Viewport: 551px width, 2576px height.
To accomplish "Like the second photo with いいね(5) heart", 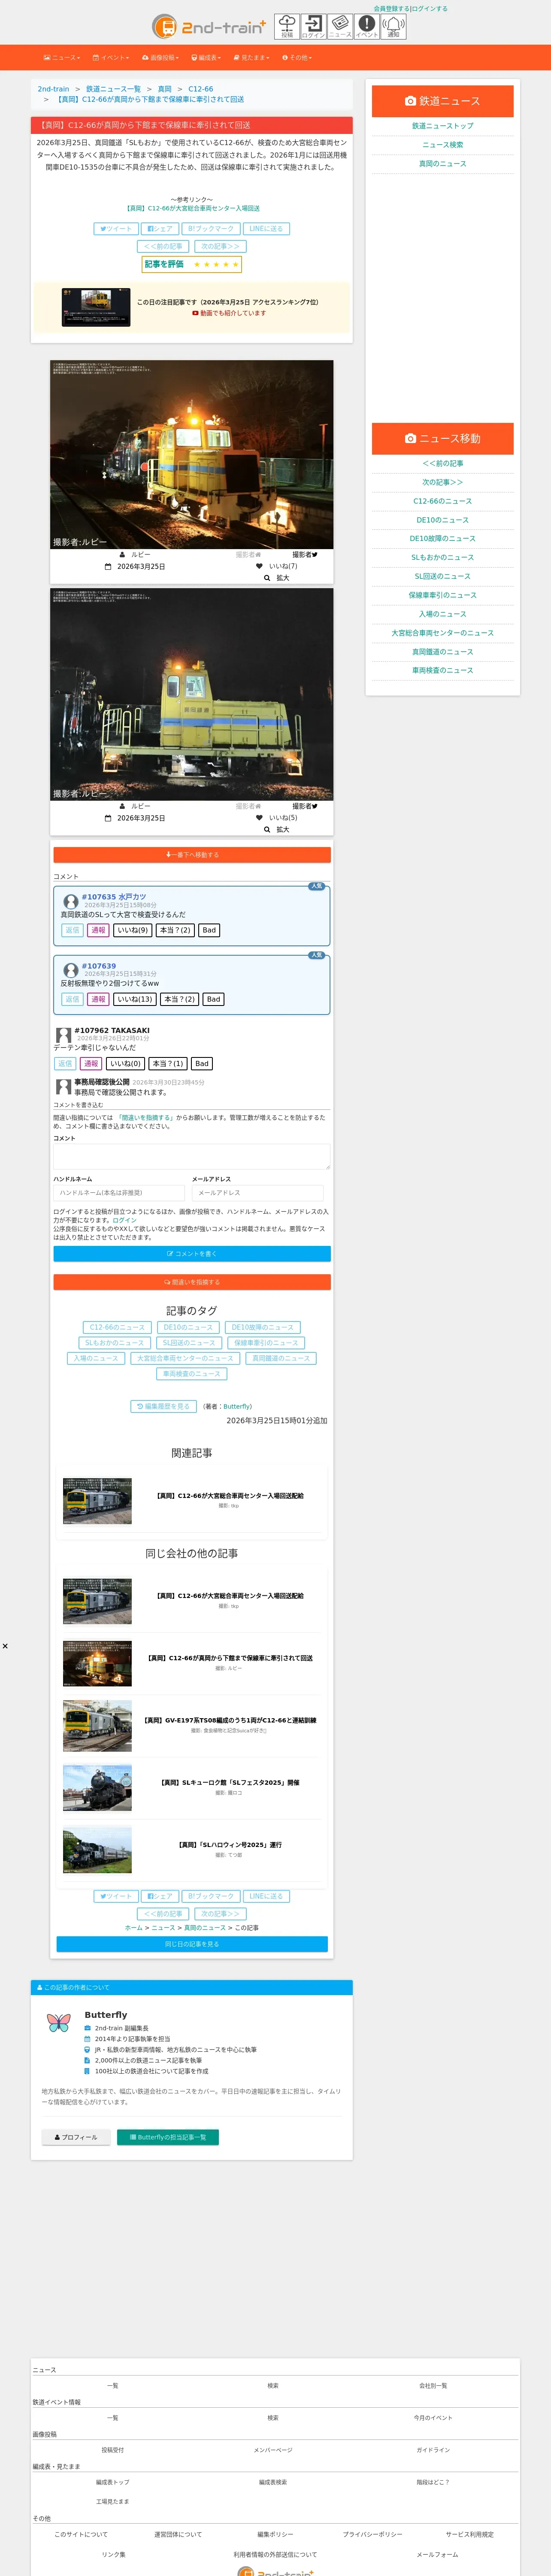I will (277, 818).
